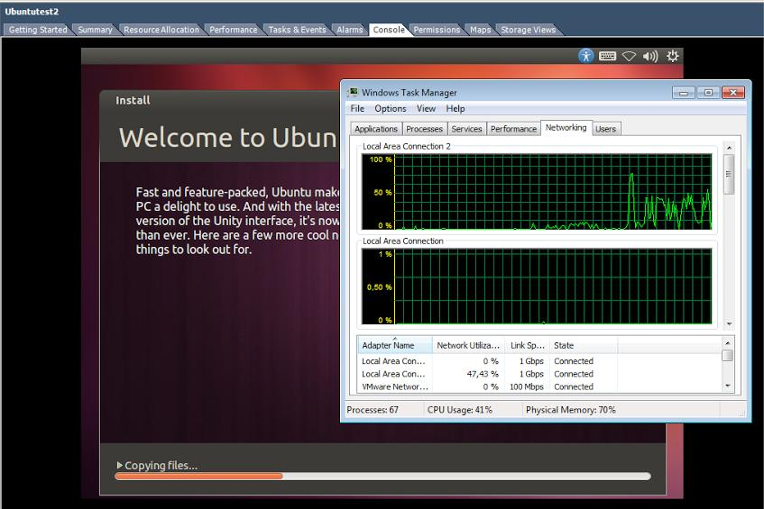
Task: Open the network indicator in Ubuntu panel
Action: (x=629, y=56)
